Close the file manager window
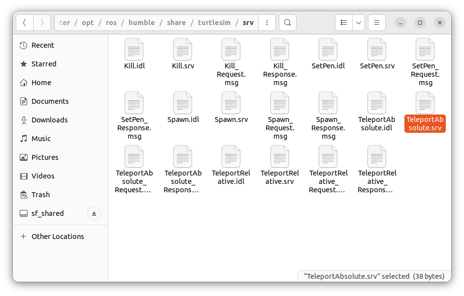 (x=440, y=23)
